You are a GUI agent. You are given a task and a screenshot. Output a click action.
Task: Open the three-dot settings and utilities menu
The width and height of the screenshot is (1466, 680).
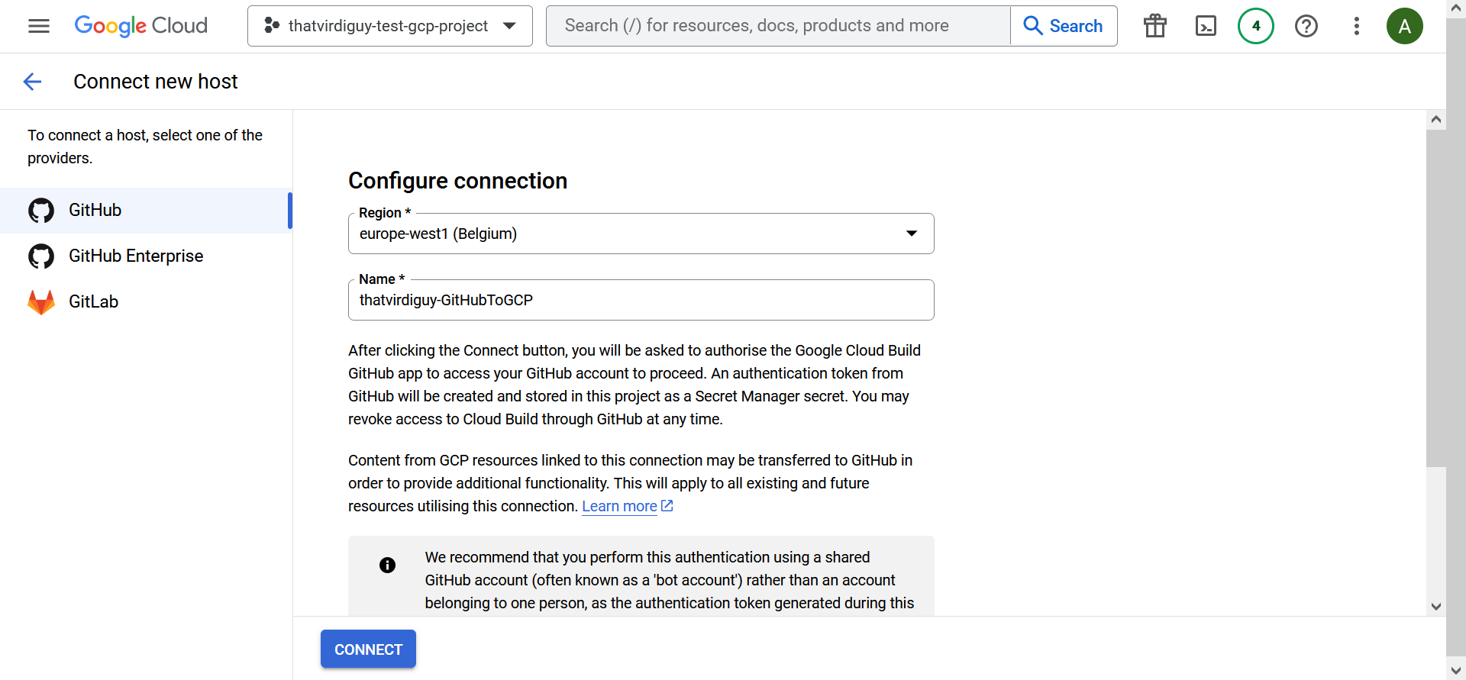[1357, 26]
